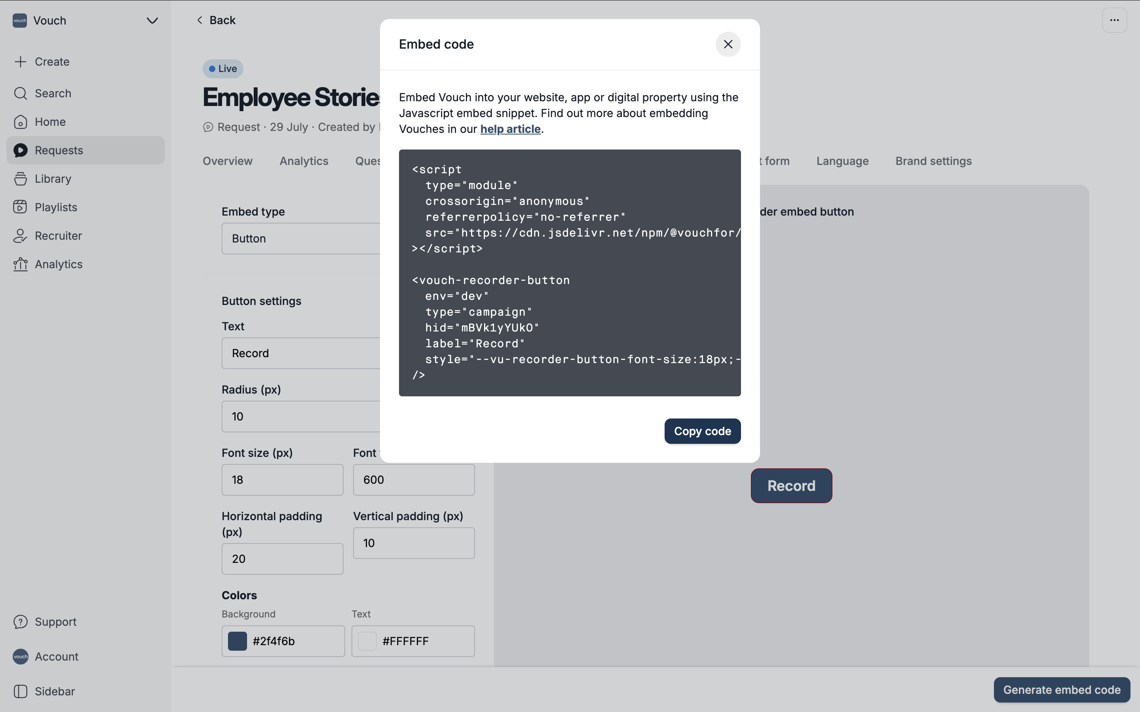The image size is (1140, 712).
Task: Switch to the Brand settings tab
Action: point(933,161)
